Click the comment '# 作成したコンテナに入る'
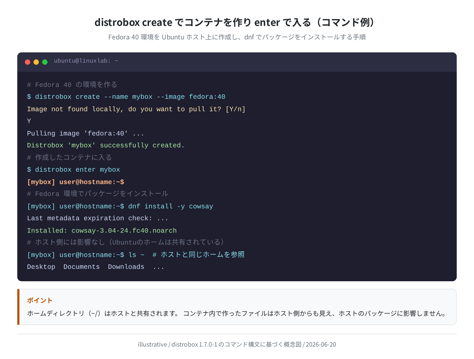The image size is (474, 359). pos(69,158)
